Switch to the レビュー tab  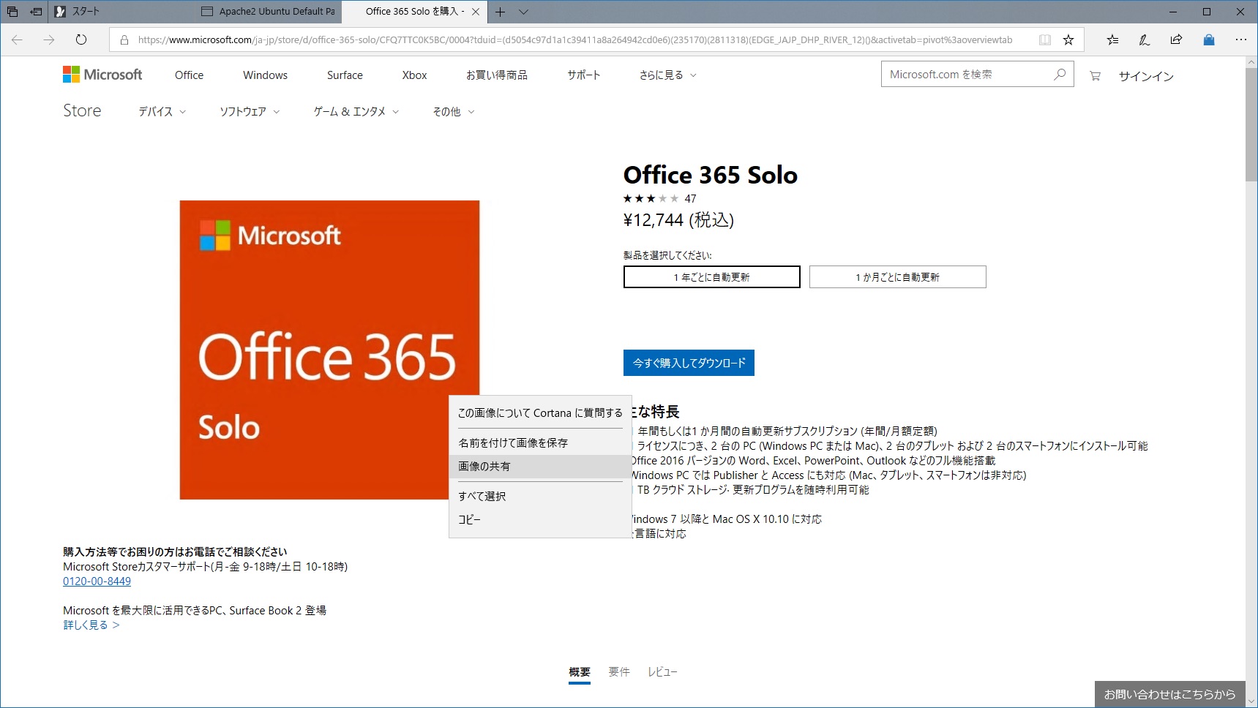click(x=662, y=672)
